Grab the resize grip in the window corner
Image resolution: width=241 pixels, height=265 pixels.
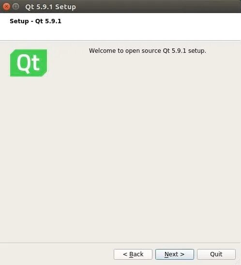(x=238, y=263)
